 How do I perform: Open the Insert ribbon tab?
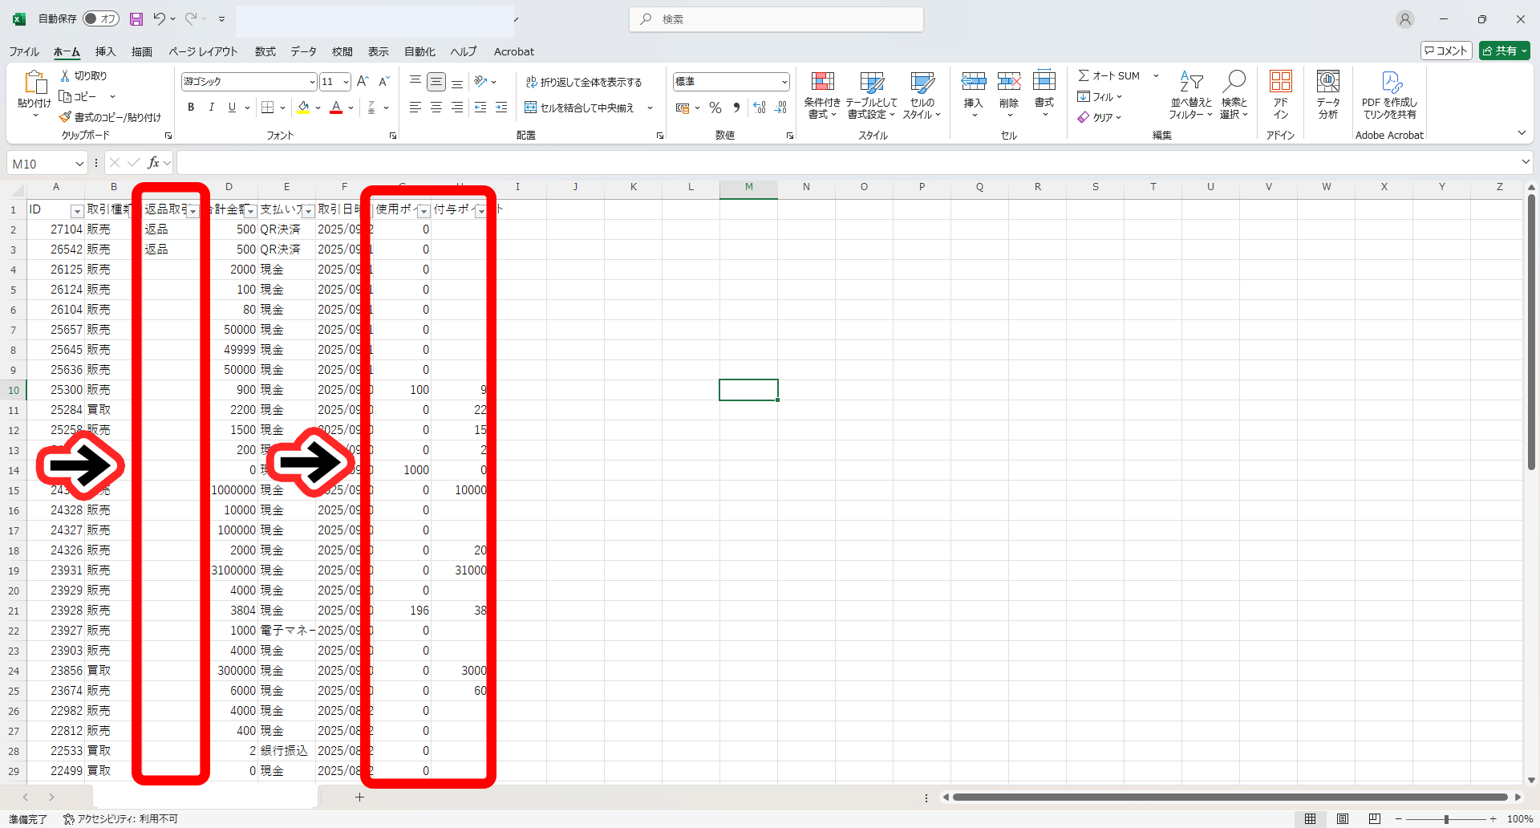(x=105, y=51)
